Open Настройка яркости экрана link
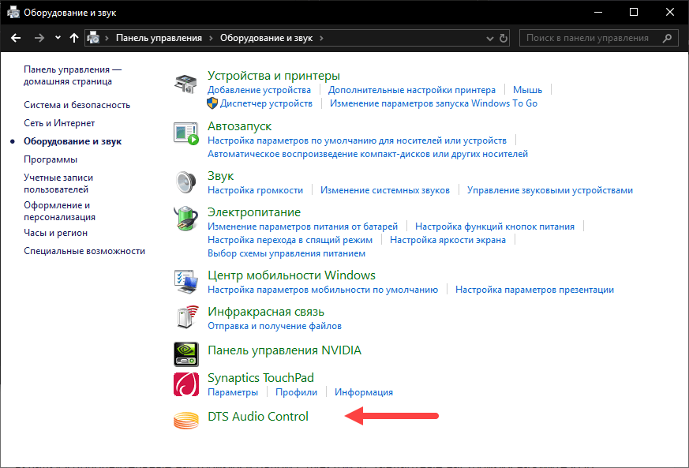 click(447, 241)
